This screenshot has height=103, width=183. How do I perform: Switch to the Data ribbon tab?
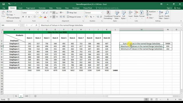[51, 8]
